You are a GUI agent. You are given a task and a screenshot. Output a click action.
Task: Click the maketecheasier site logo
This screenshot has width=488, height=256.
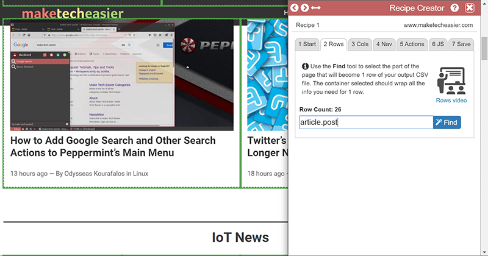[73, 13]
